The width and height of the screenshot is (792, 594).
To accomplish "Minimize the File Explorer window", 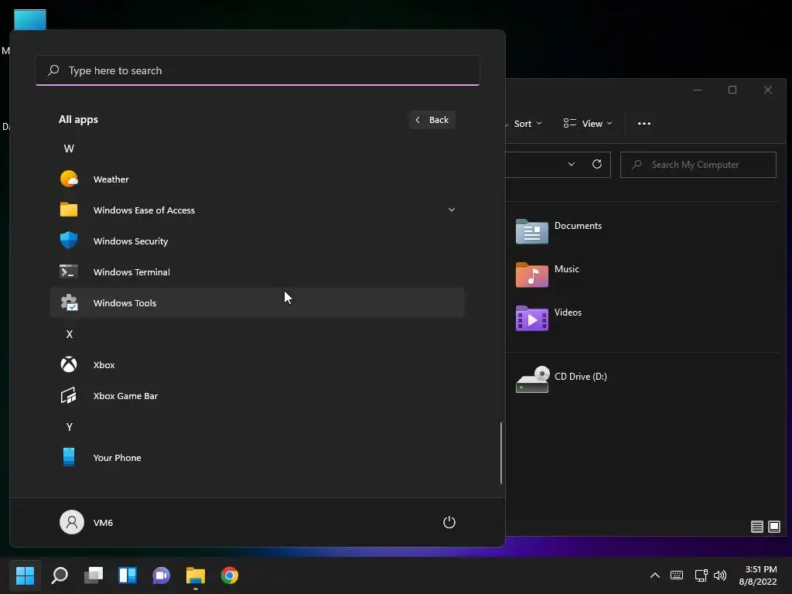I will (x=698, y=90).
